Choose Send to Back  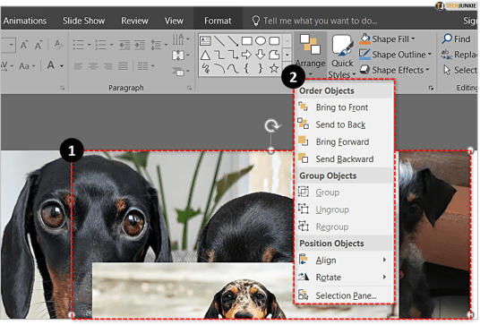coord(344,124)
